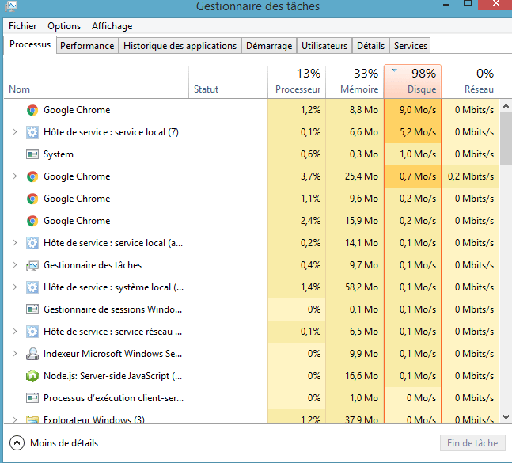The height and width of the screenshot is (463, 512).
Task: Click the gear icon of service local (7)
Action: [32, 132]
